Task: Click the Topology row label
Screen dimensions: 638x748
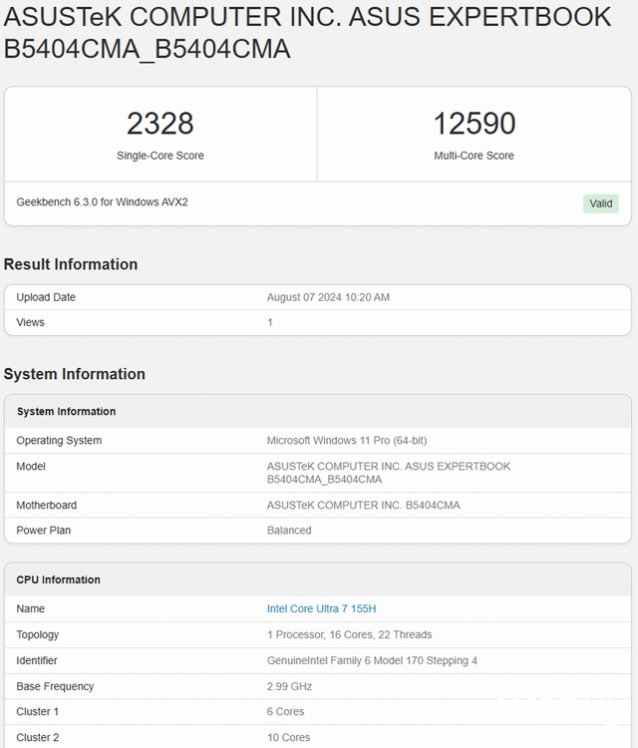Action: tap(38, 635)
